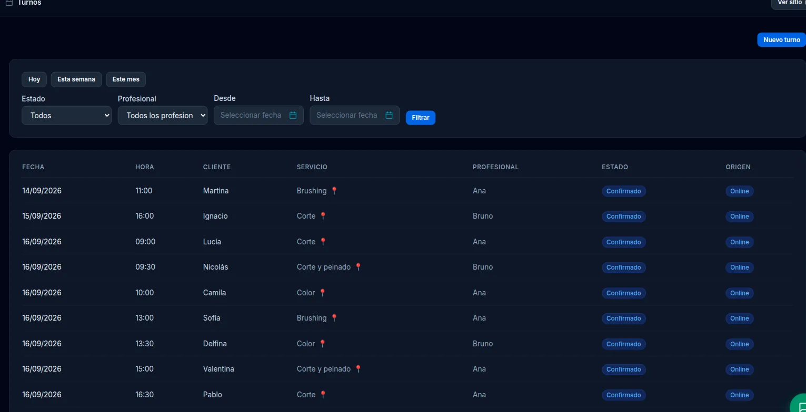Open the Profesional dropdown filter
The width and height of the screenshot is (806, 412).
pyautogui.click(x=163, y=116)
